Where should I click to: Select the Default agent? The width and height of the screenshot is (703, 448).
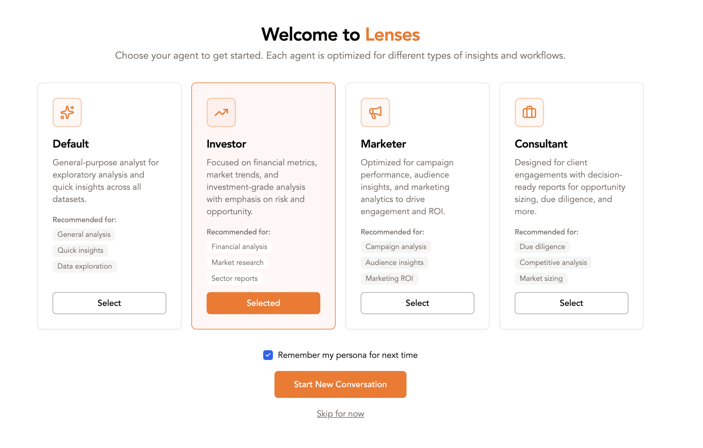(x=109, y=303)
